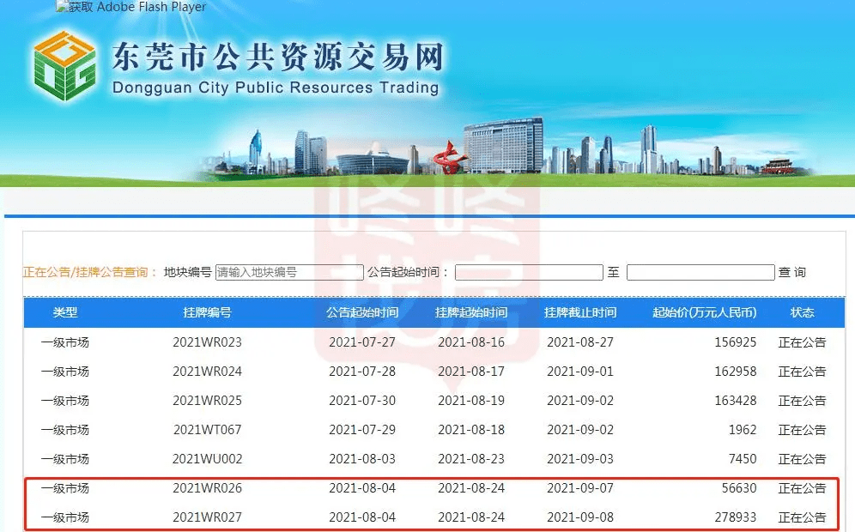The height and width of the screenshot is (532, 855).
Task: Click 一级市场 in the 2021WT067 row
Action: tap(65, 430)
